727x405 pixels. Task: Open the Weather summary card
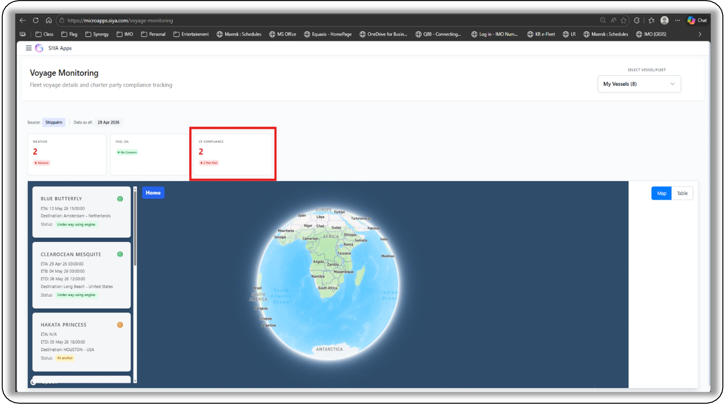click(67, 155)
